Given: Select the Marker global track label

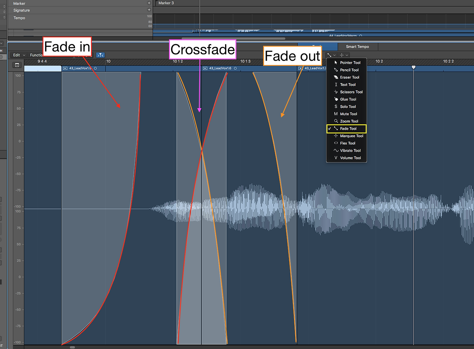Looking at the screenshot, I should 19,3.
